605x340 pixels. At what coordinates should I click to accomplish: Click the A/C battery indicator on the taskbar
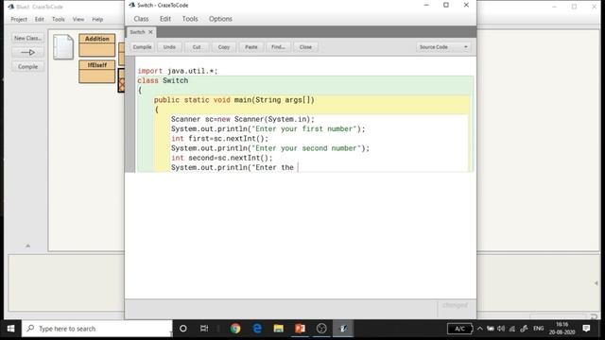tap(459, 329)
